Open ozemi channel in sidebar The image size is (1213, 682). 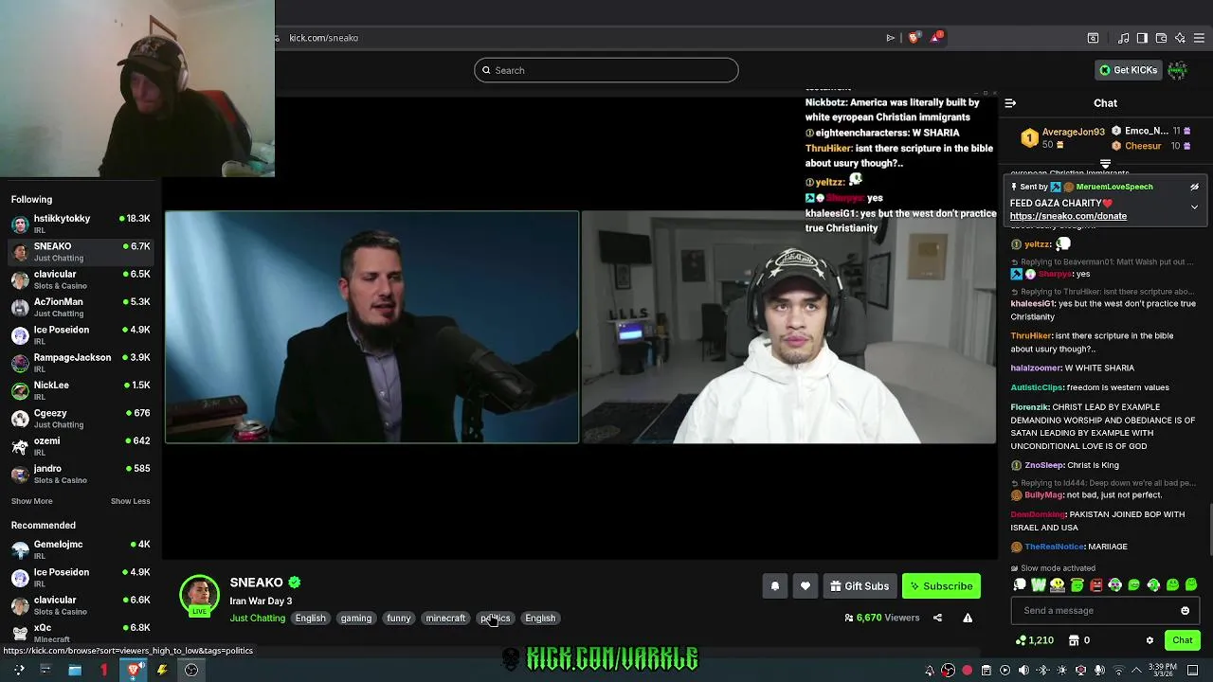tap(81, 446)
